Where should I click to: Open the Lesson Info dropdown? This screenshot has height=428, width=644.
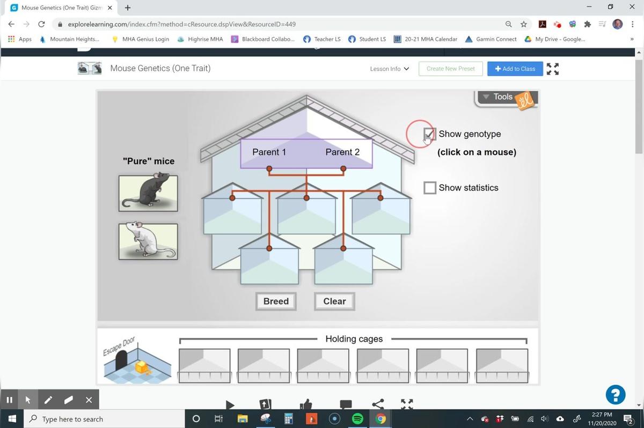[x=390, y=69]
